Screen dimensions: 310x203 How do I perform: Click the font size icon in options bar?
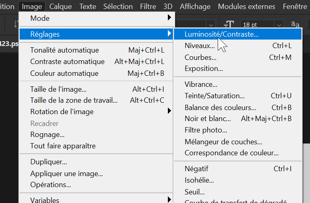coord(230,25)
